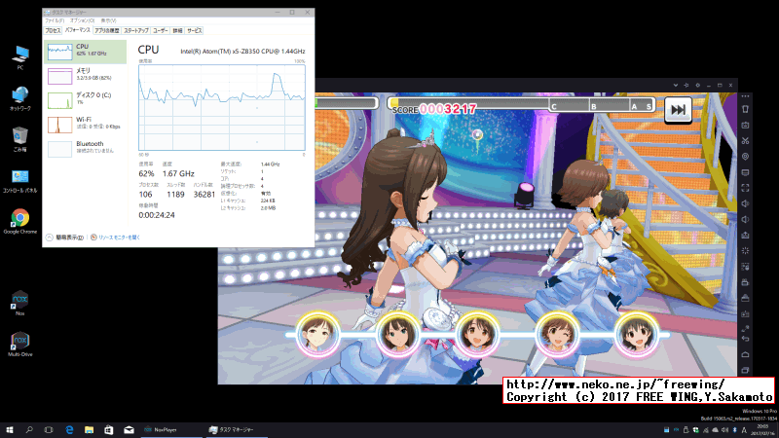The width and height of the screenshot is (779, 438).
Task: Open the NoxPlayer settings gear in title bar
Action: 697,86
